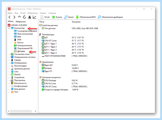Select Портативный ПК tree item

click(23, 48)
